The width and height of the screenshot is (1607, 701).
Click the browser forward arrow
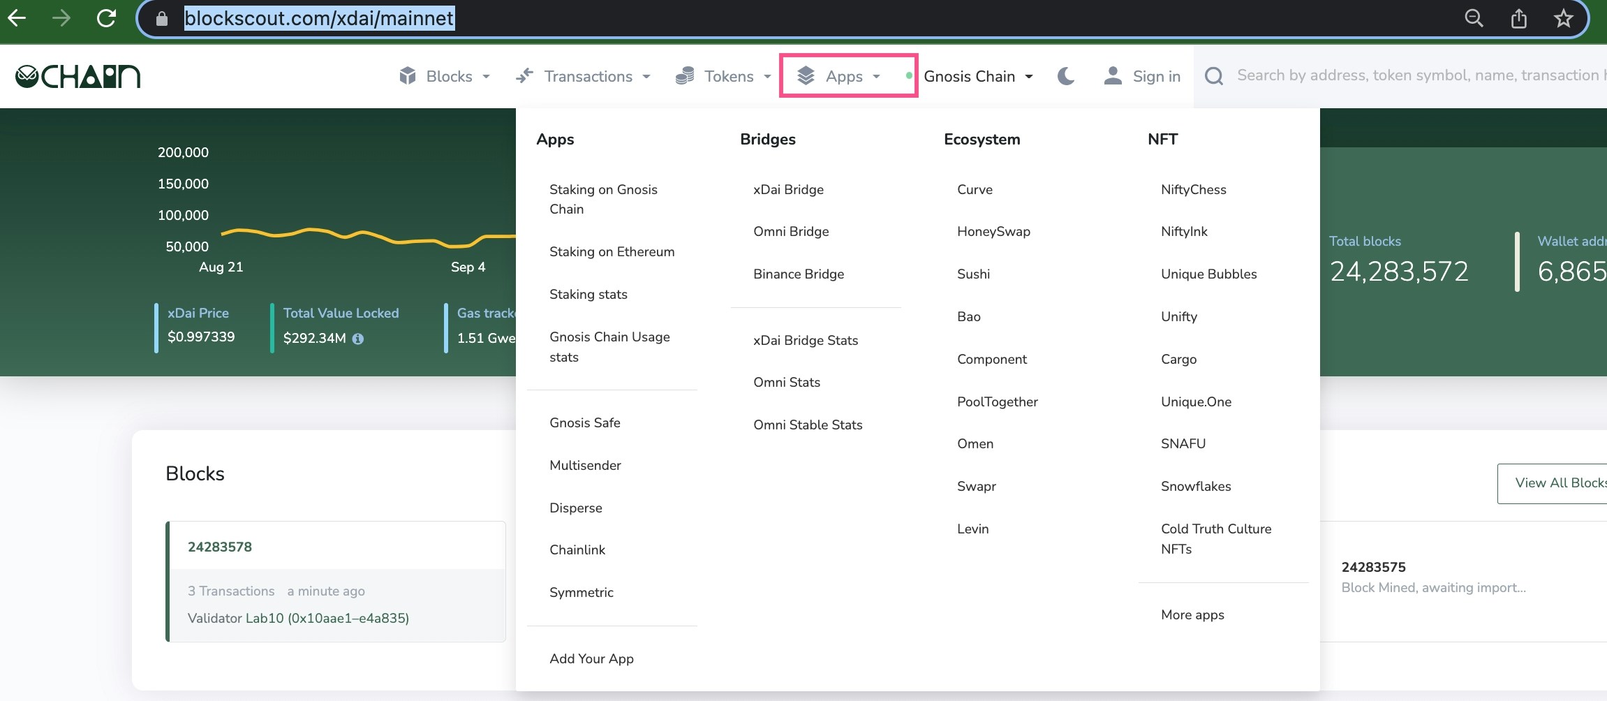[61, 18]
